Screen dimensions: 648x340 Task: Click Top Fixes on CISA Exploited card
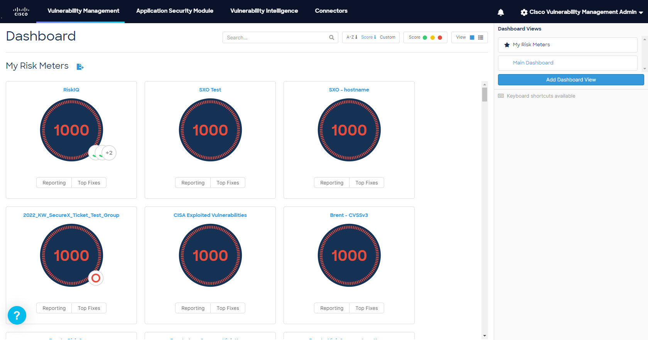[228, 308]
